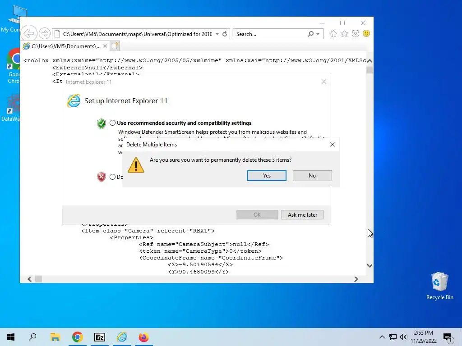Select the Recycle Bin desktop icon

click(x=439, y=286)
